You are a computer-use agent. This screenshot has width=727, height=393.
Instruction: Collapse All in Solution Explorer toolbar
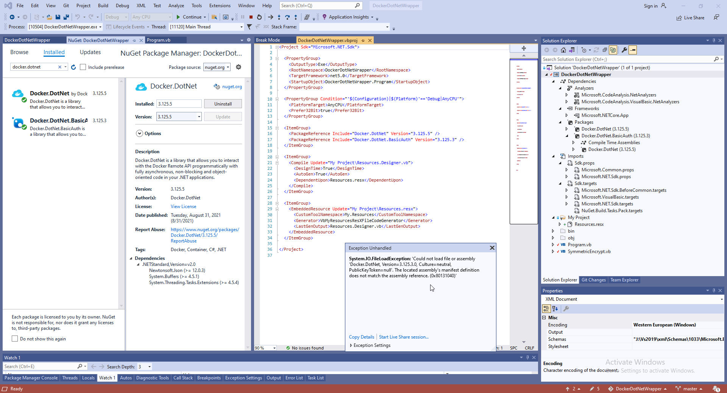point(605,50)
